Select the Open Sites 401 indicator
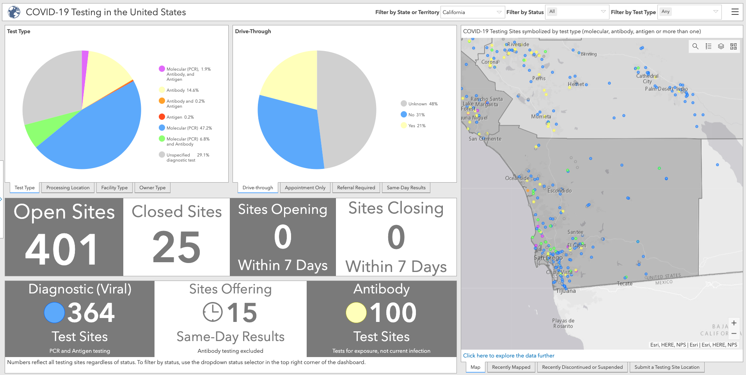Screen dimensions: 746x375 pyautogui.click(x=64, y=237)
